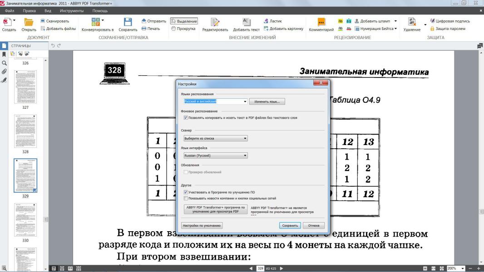The height and width of the screenshot is (272, 484).
Task: Open a file with the Открыть folder icon
Action: point(29,22)
